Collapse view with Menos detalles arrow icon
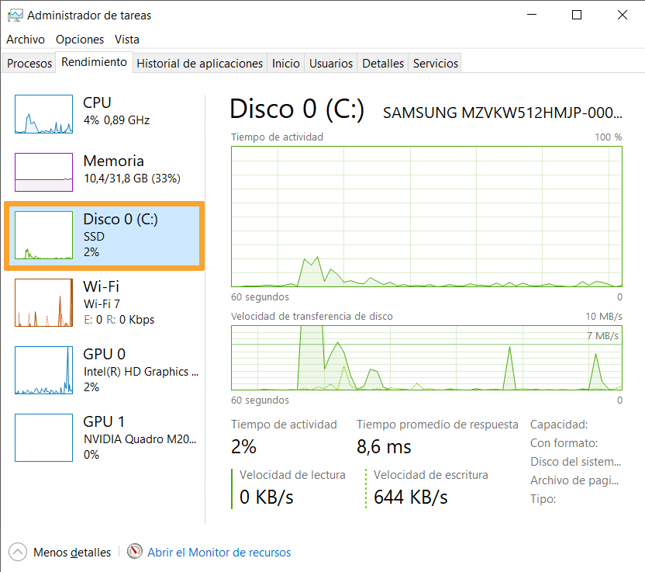The height and width of the screenshot is (572, 645). point(18,553)
